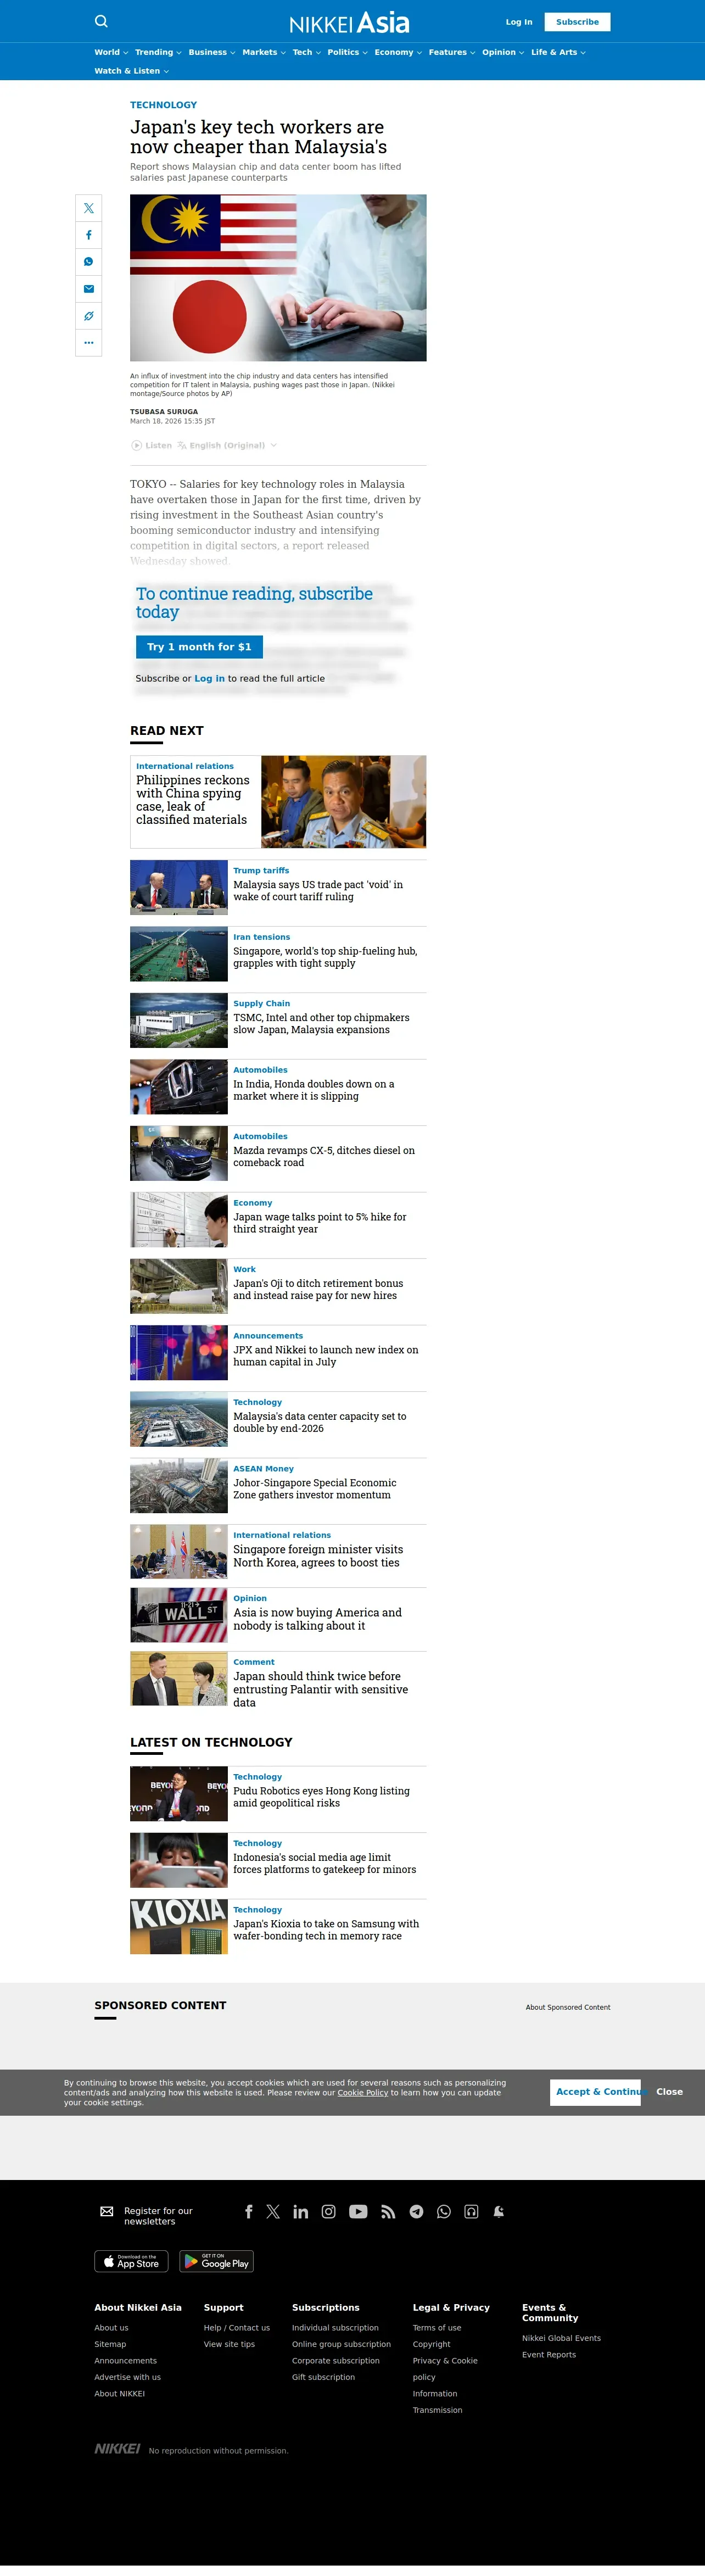Open the search magnifier in the header

[x=101, y=21]
